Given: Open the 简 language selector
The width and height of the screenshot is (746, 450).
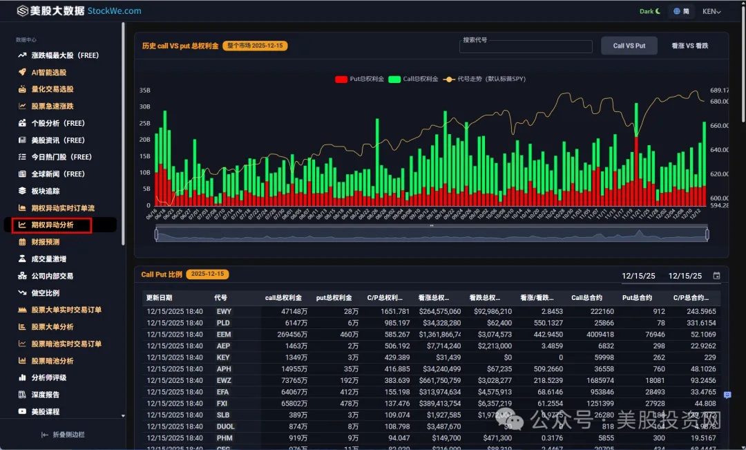Looking at the screenshot, I should 681,11.
